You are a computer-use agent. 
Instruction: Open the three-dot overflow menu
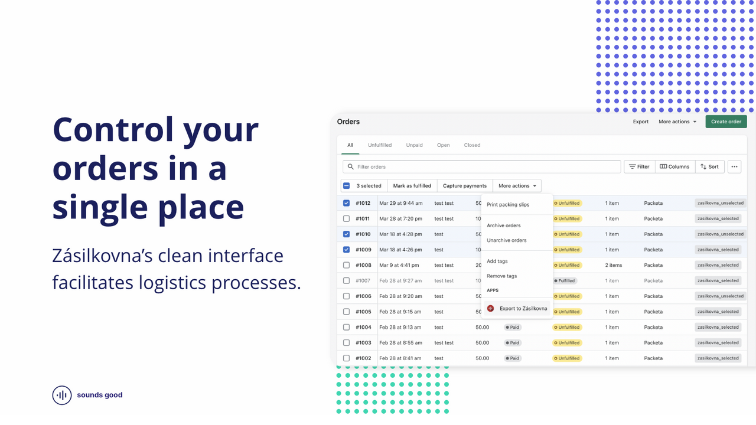[x=734, y=166]
